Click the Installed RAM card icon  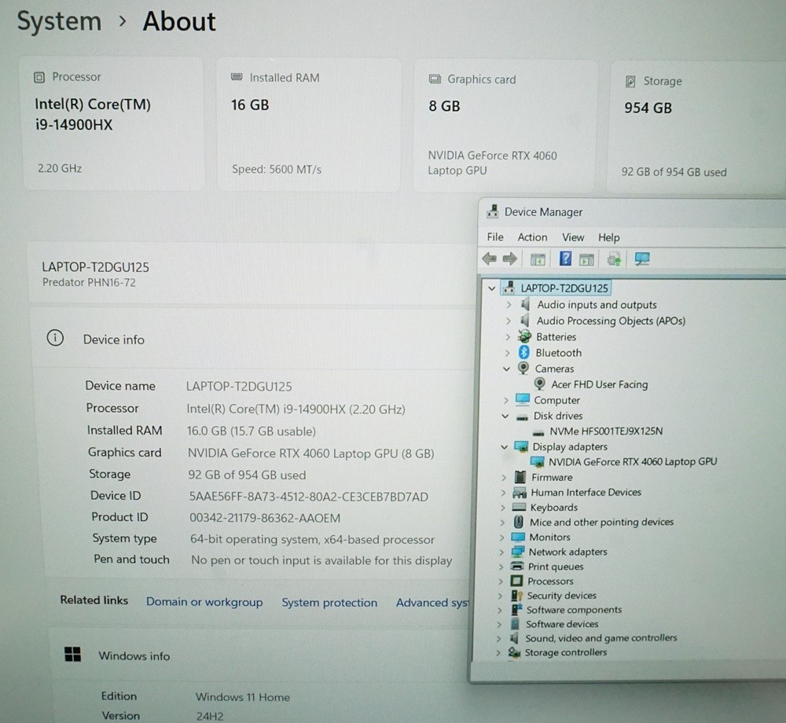[x=237, y=77]
